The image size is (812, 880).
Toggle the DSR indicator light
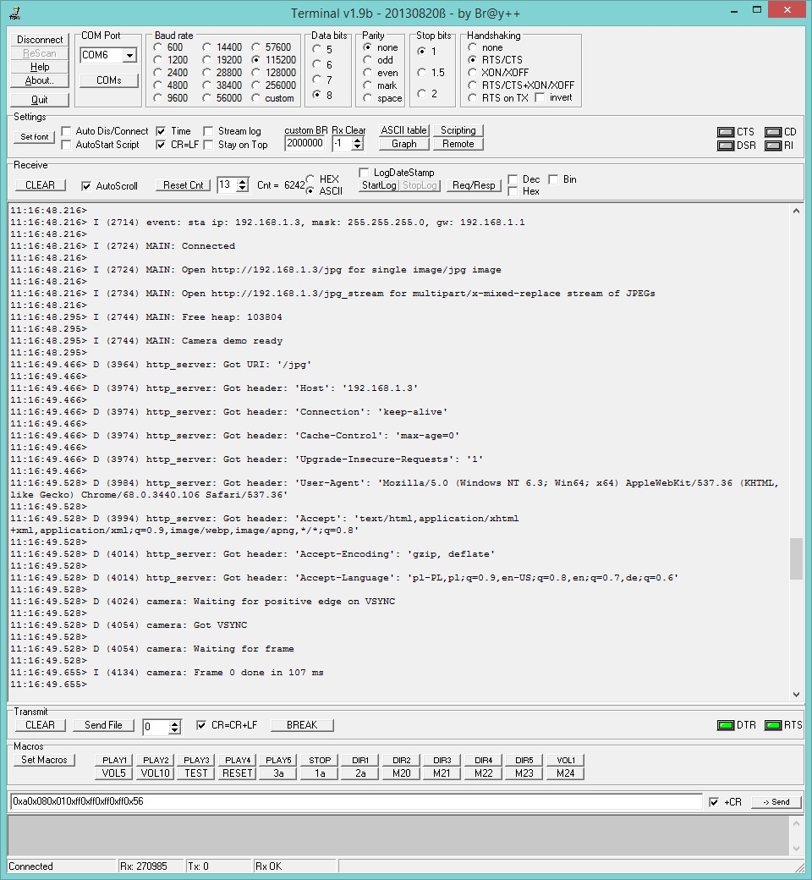(726, 146)
